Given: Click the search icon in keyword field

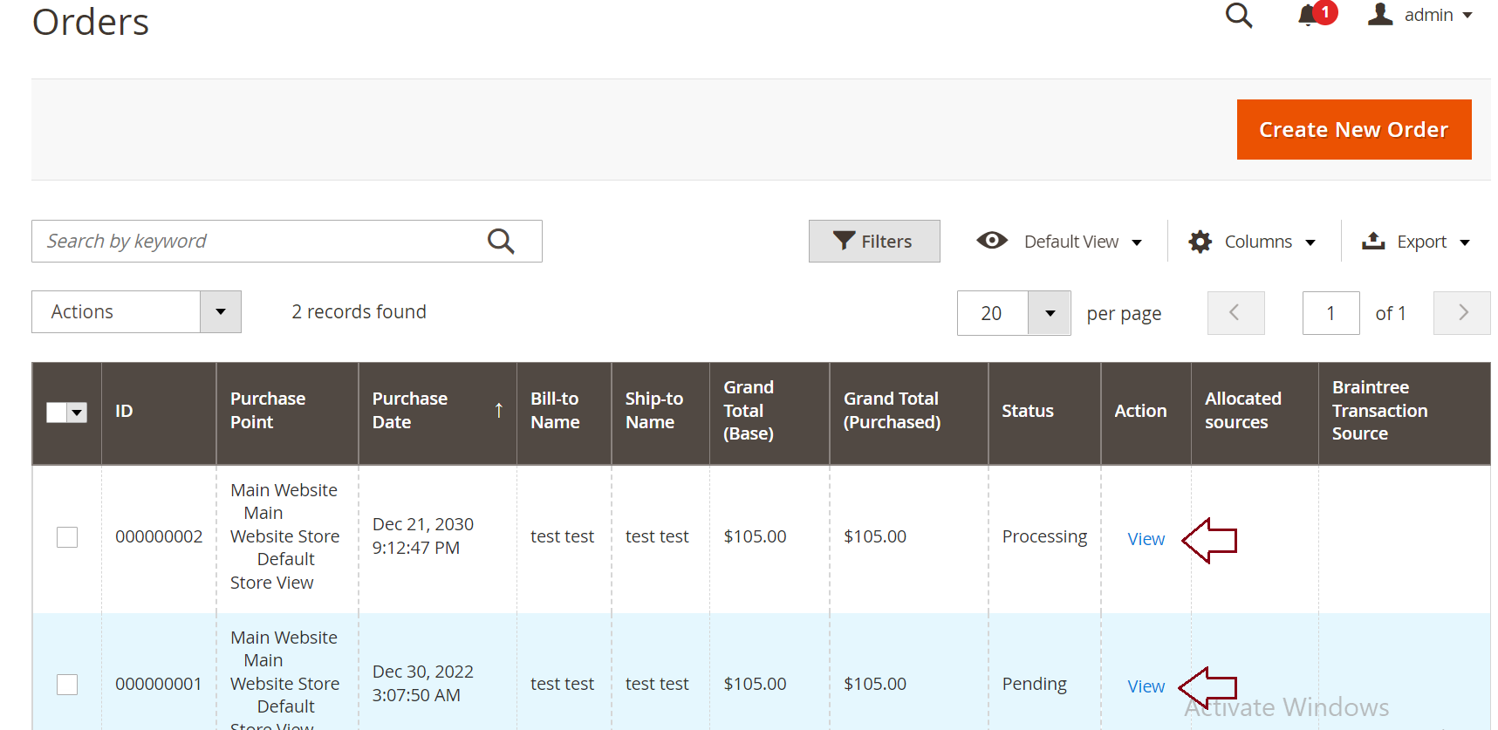Looking at the screenshot, I should point(501,242).
